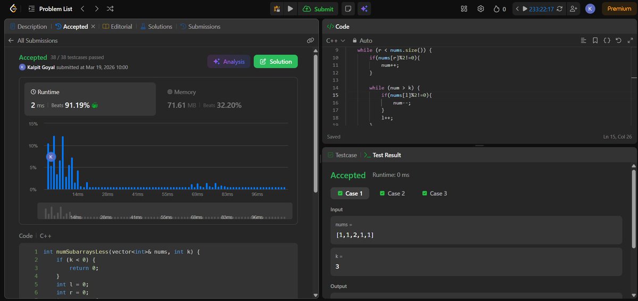
Task: Close the Accepted tab
Action: 93,27
